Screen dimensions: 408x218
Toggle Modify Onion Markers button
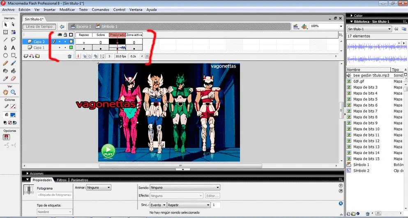[102, 56]
